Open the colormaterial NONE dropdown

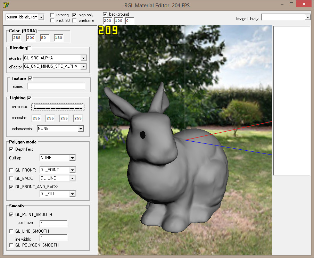pos(81,129)
